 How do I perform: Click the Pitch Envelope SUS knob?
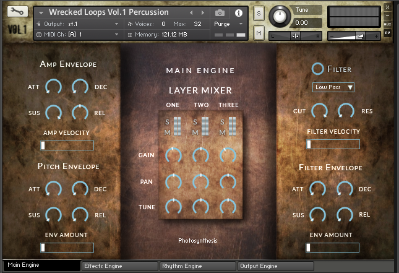53,215
